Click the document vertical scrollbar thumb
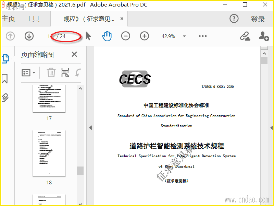The width and height of the screenshot is (274, 206). coord(264,61)
